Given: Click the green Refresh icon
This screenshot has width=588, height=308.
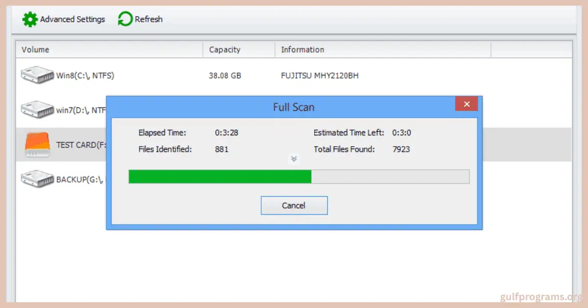Looking at the screenshot, I should (x=125, y=19).
